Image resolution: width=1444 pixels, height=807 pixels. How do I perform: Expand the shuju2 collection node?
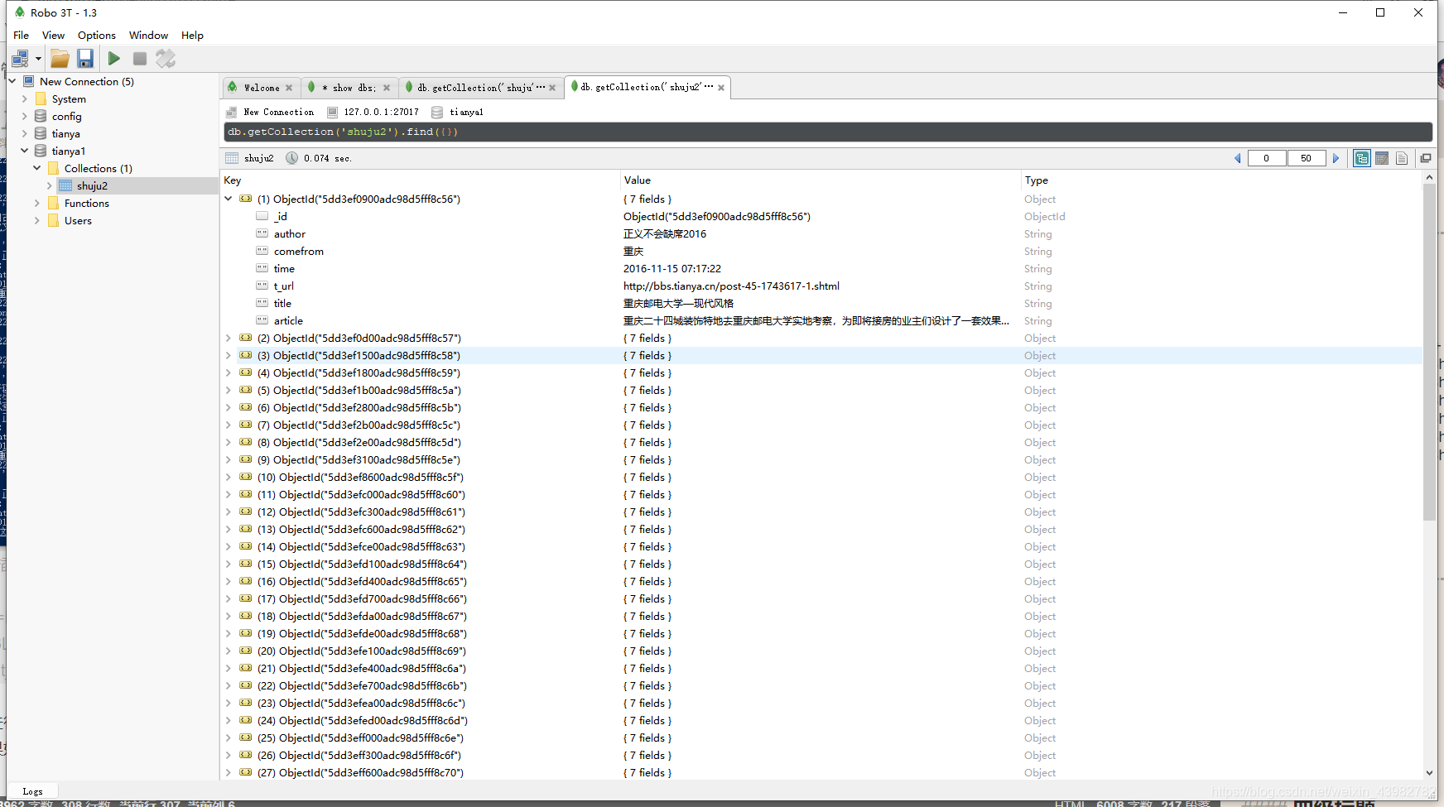click(50, 185)
